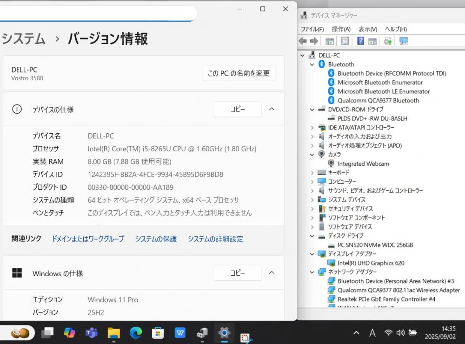
Task: Click the Back arrow in Device Manager toolbar
Action: tap(303, 41)
